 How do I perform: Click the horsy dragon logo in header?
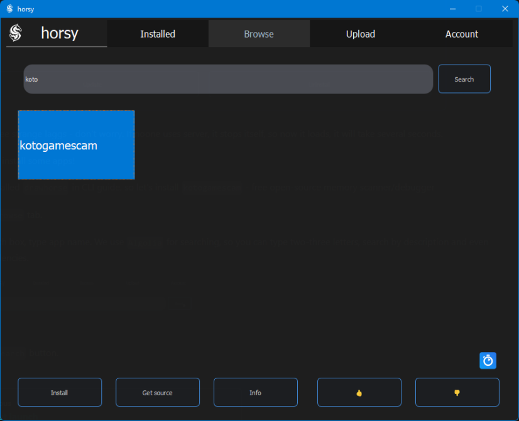pos(16,33)
